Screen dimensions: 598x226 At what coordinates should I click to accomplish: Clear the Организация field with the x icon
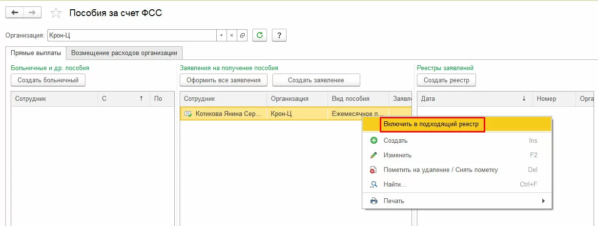click(232, 36)
